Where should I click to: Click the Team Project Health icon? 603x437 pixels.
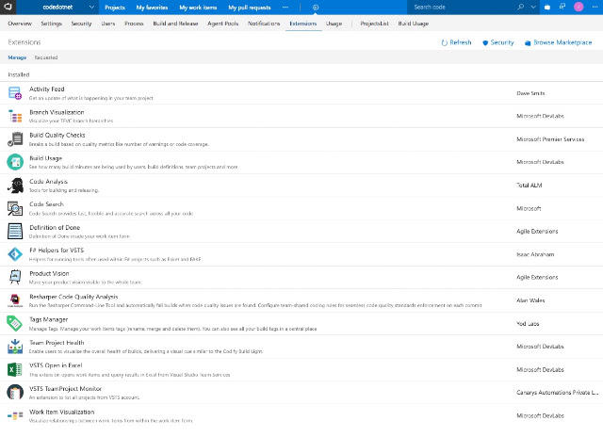(x=15, y=347)
